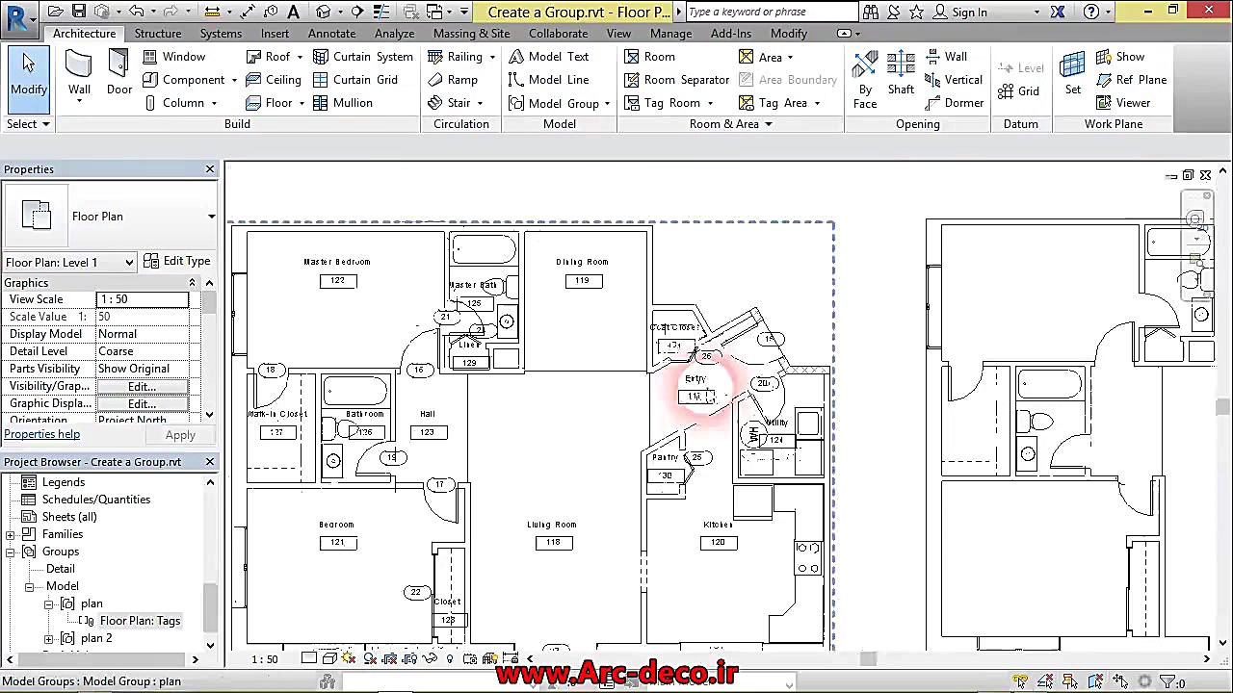Click the View Scale 1:50 field

coord(142,299)
